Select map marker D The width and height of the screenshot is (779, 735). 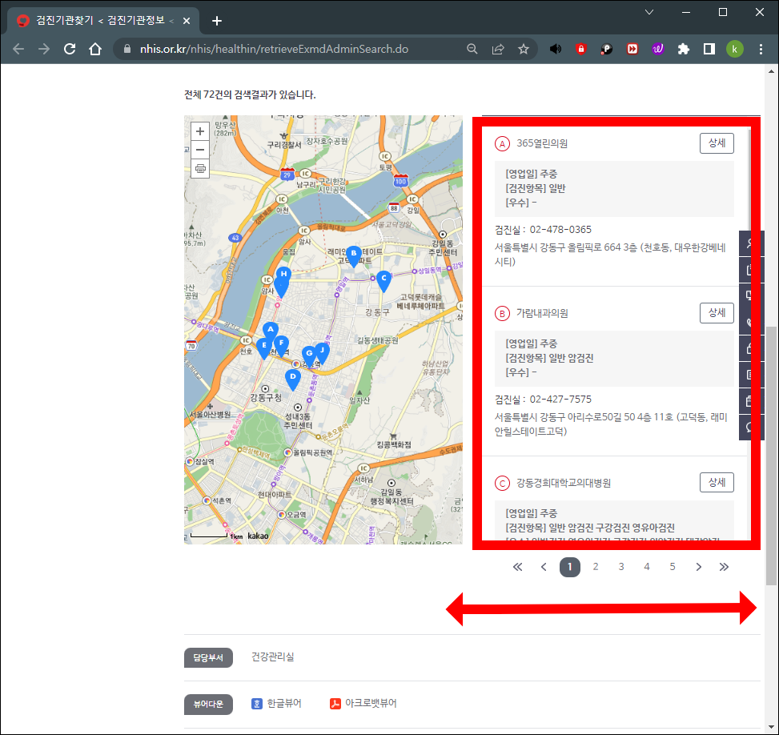click(x=292, y=380)
